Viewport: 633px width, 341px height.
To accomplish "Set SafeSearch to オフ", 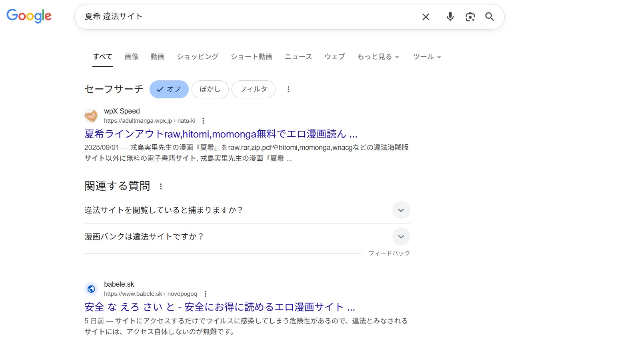I will click(x=169, y=89).
